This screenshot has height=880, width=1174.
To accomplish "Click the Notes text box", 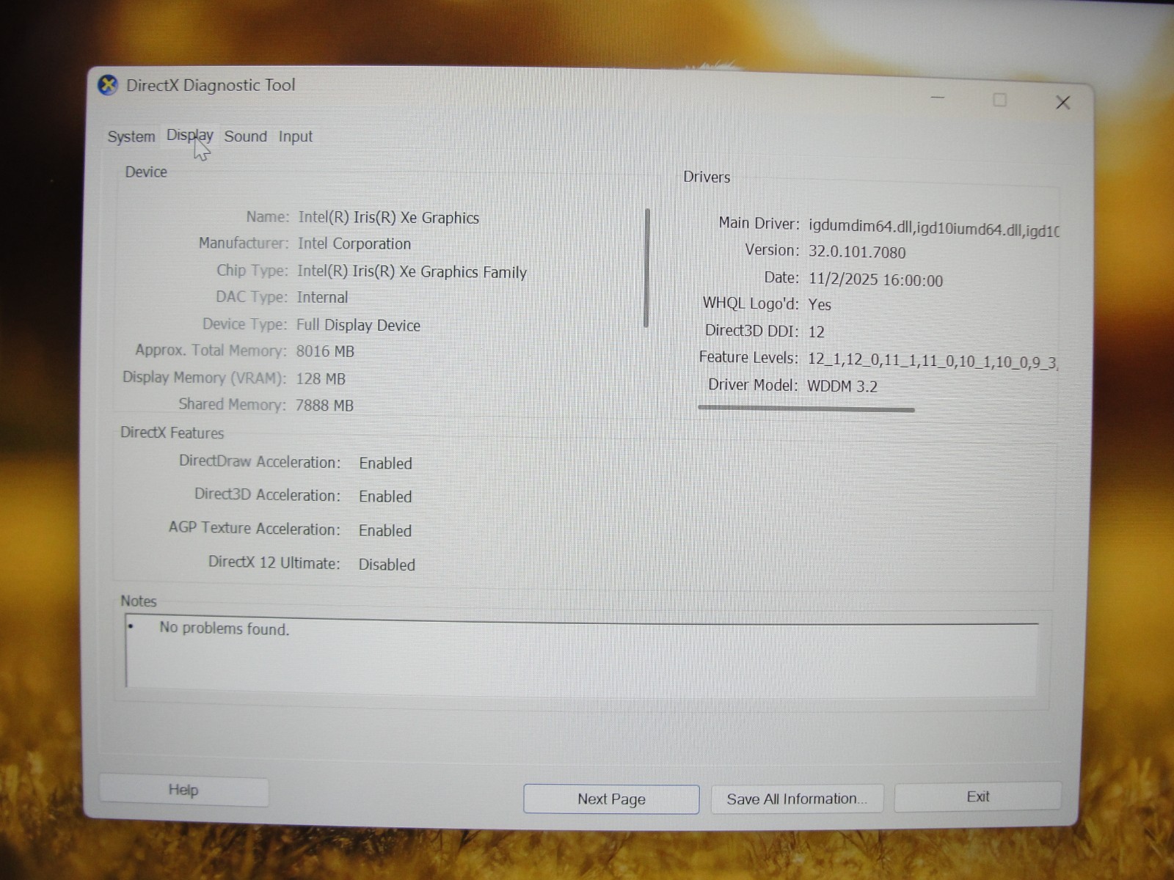I will 582,654.
